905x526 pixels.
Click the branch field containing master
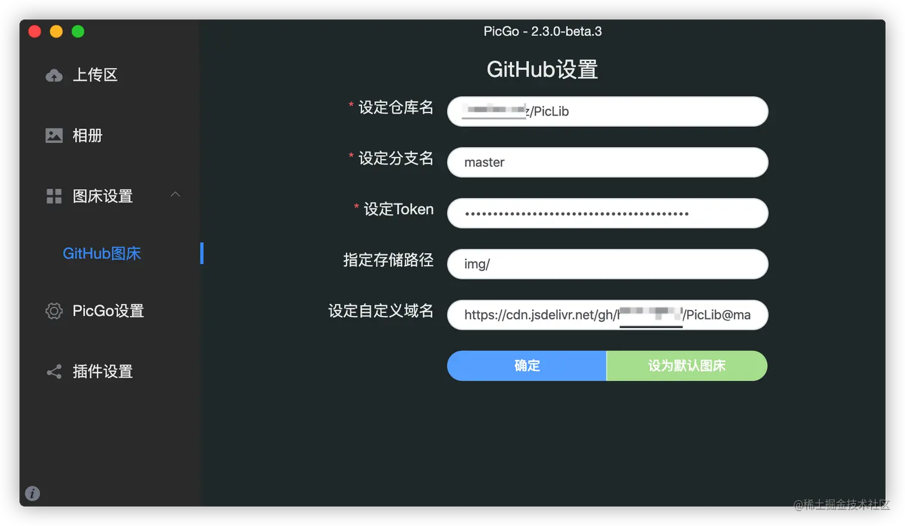[608, 162]
